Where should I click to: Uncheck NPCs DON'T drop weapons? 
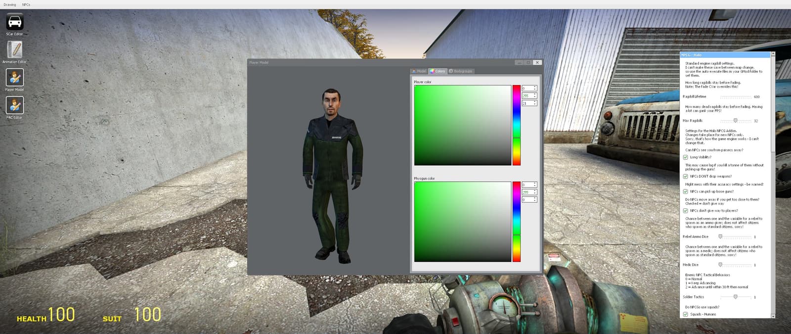point(685,176)
